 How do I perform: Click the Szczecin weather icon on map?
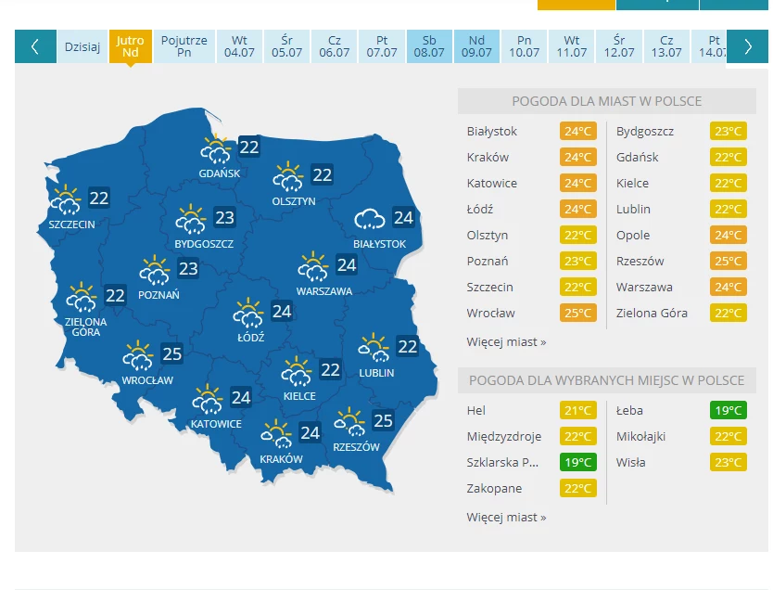coord(66,199)
